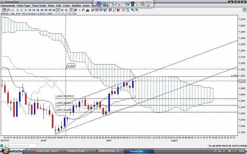Screen dimensions: 247x154
Task: Zoom in with the plus magnifier icon
Action: (133, 10)
